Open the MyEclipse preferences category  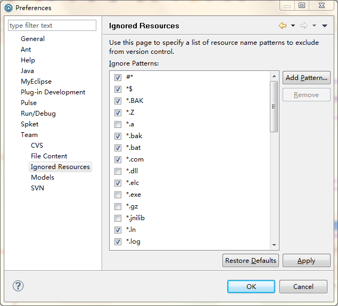[36, 82]
